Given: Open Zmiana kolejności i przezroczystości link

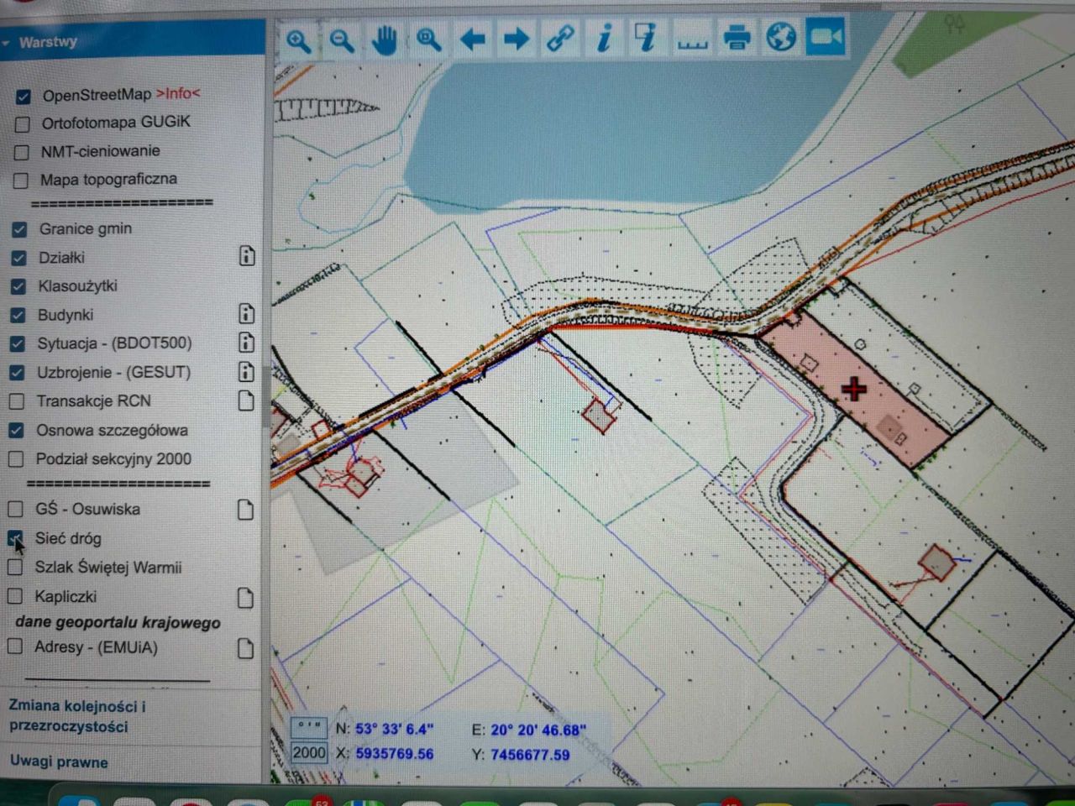Looking at the screenshot, I should coord(77,716).
